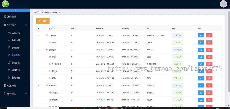
Task: Delete the 车辆 subcategory row
Action: [x=209, y=42]
